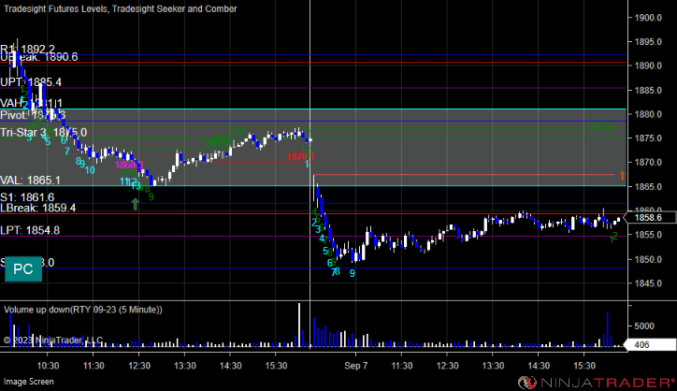Click the orange 1 countdown marker
Screen dimensions: 677x391
click(622, 176)
